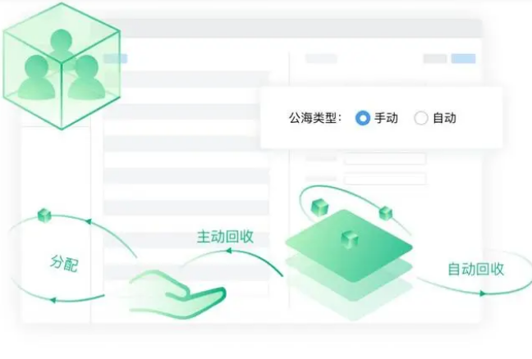The width and height of the screenshot is (532, 359).
Task: Click the 主动回收 label
Action: [225, 236]
